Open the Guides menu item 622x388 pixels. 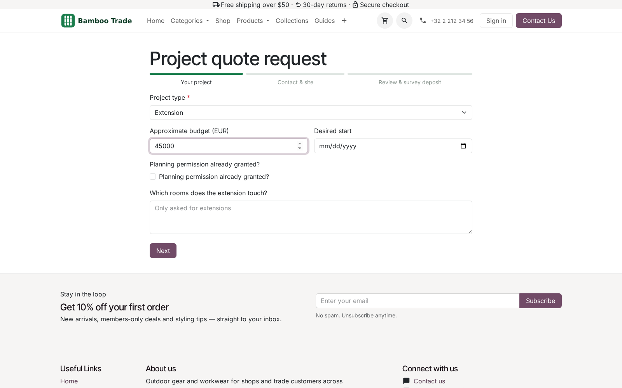point(325,21)
